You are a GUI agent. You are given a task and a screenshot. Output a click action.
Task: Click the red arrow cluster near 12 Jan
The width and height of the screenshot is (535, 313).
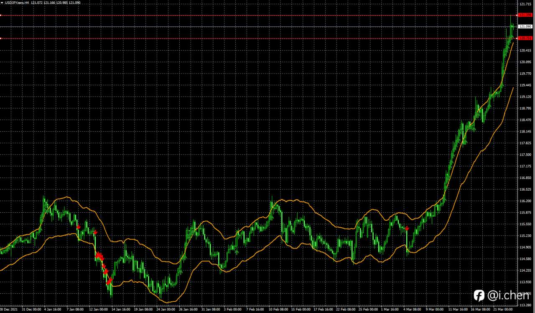(x=100, y=256)
